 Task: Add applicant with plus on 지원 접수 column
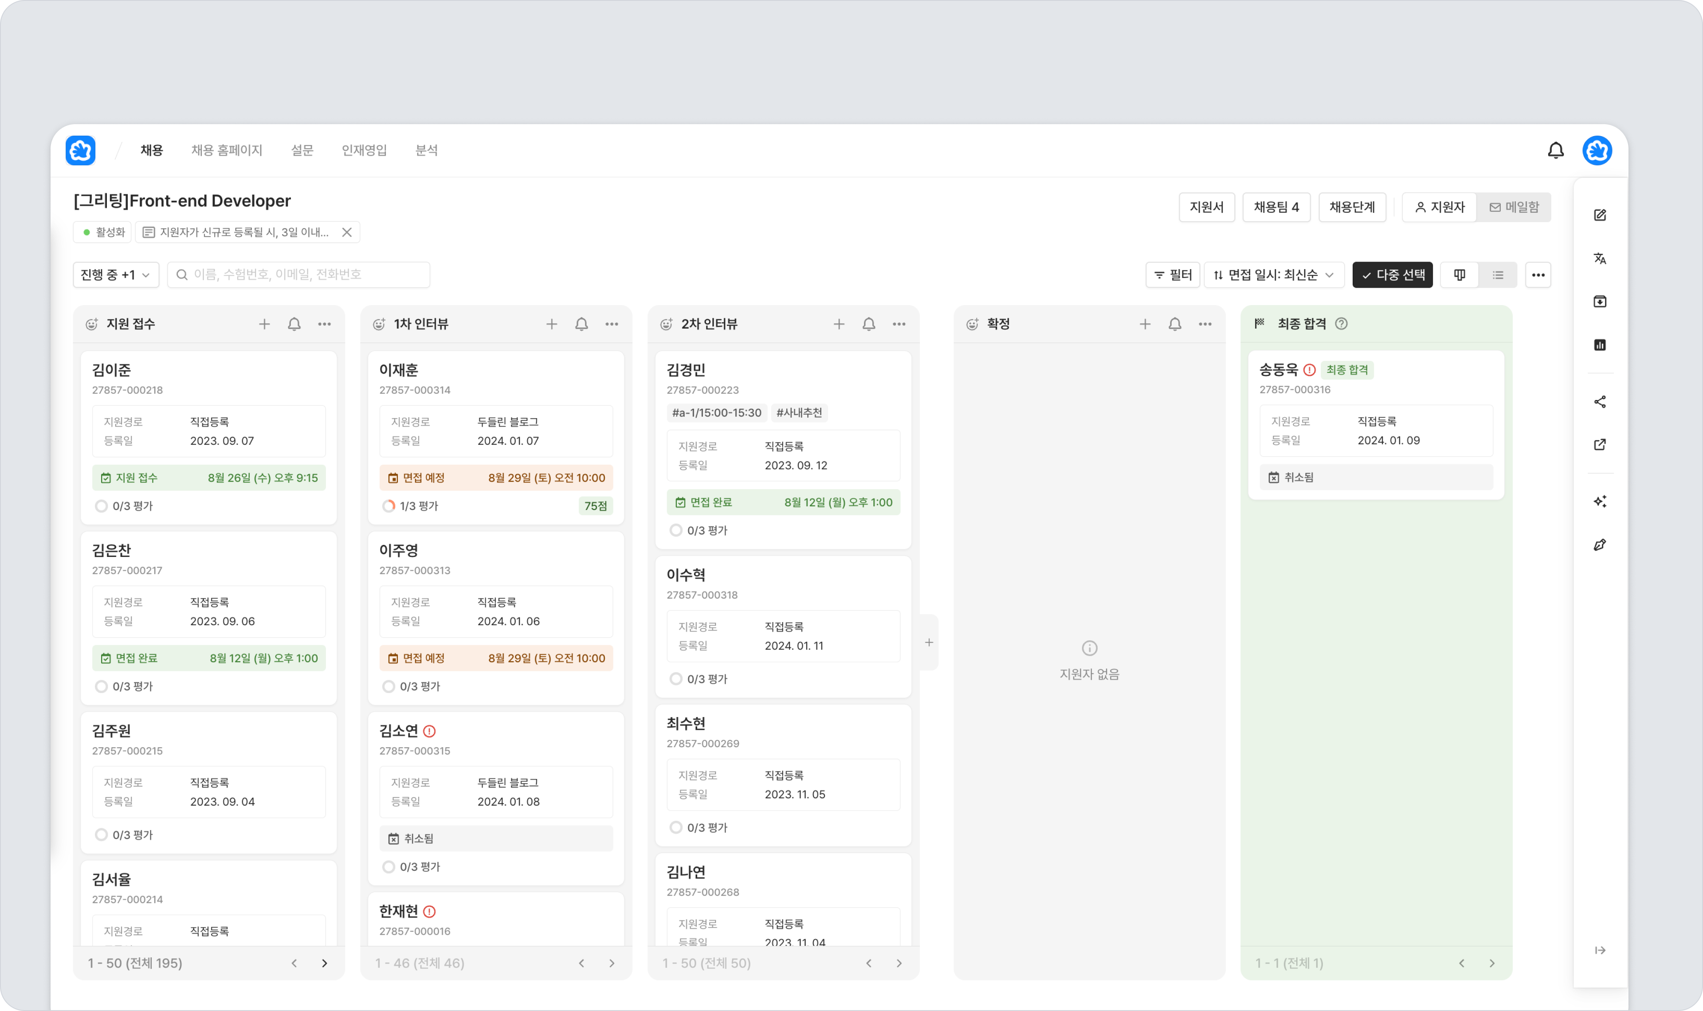point(264,324)
